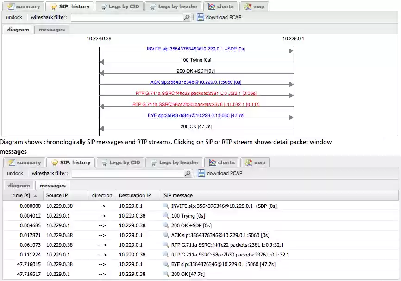
Task: Click magnifier icon beside 100 Trying row
Action: pos(166,216)
